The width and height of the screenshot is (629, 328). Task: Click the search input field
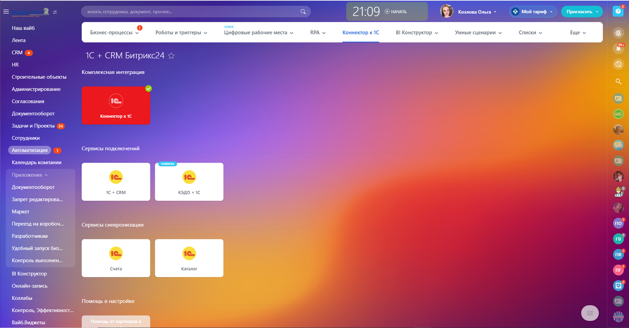click(x=196, y=12)
